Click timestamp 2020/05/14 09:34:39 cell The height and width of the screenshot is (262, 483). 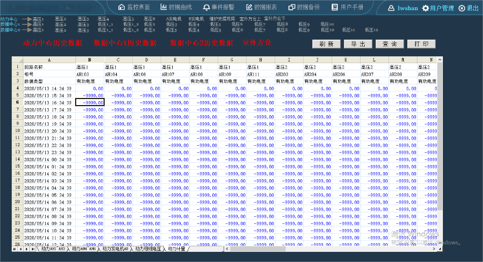point(49,223)
